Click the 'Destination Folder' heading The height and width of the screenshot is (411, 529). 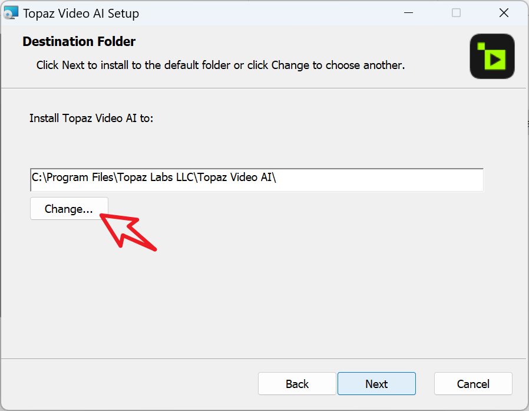pyautogui.click(x=79, y=42)
